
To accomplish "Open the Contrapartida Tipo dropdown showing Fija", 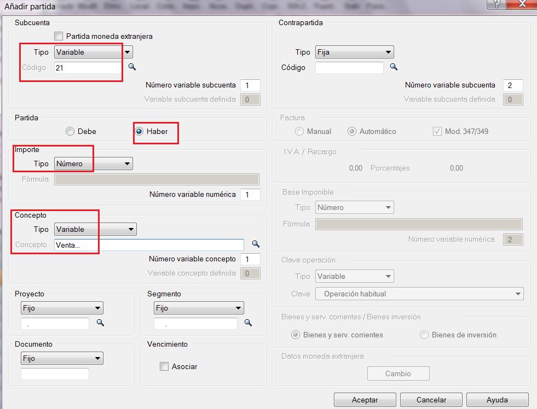I will click(x=354, y=52).
